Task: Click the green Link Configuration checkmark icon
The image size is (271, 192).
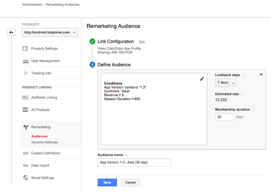Action: (92, 41)
